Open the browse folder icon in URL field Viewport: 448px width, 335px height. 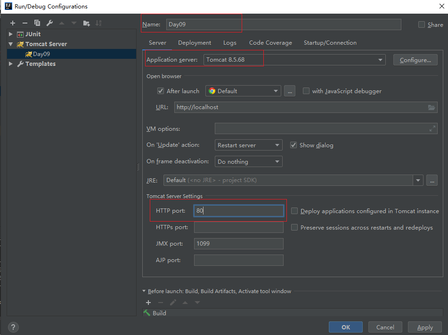click(x=432, y=107)
